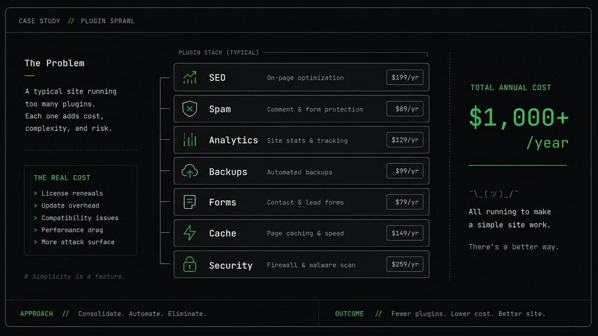Click the Analytics bar chart icon
Screen dimensions: 598x336
189,140
